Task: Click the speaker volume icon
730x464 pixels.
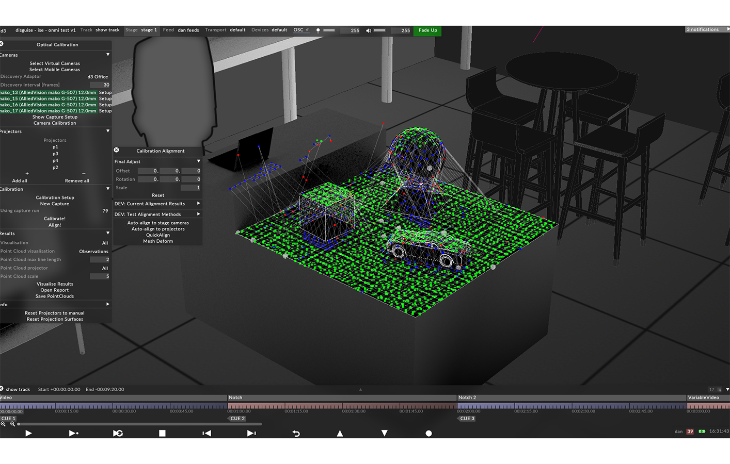Action: coord(369,30)
